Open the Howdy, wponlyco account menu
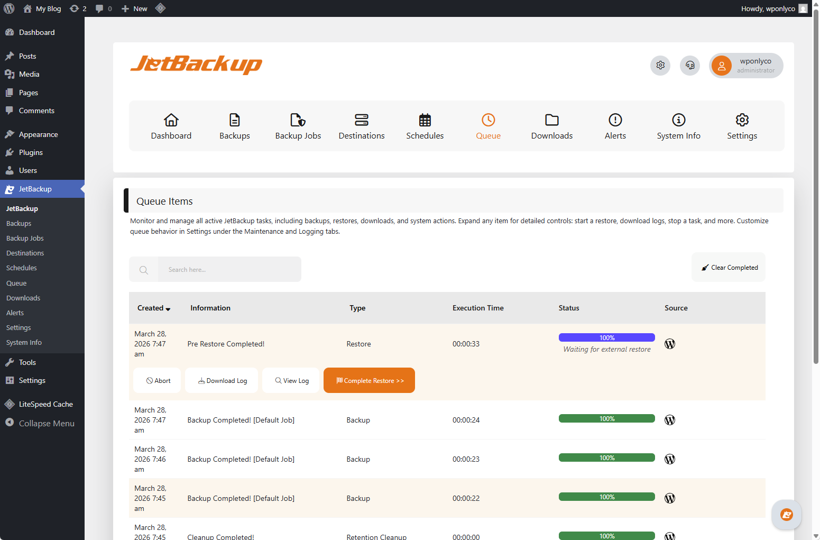This screenshot has width=820, height=540. [774, 8]
